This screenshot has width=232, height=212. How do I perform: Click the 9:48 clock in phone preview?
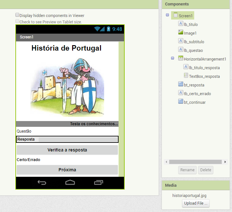pos(117,29)
